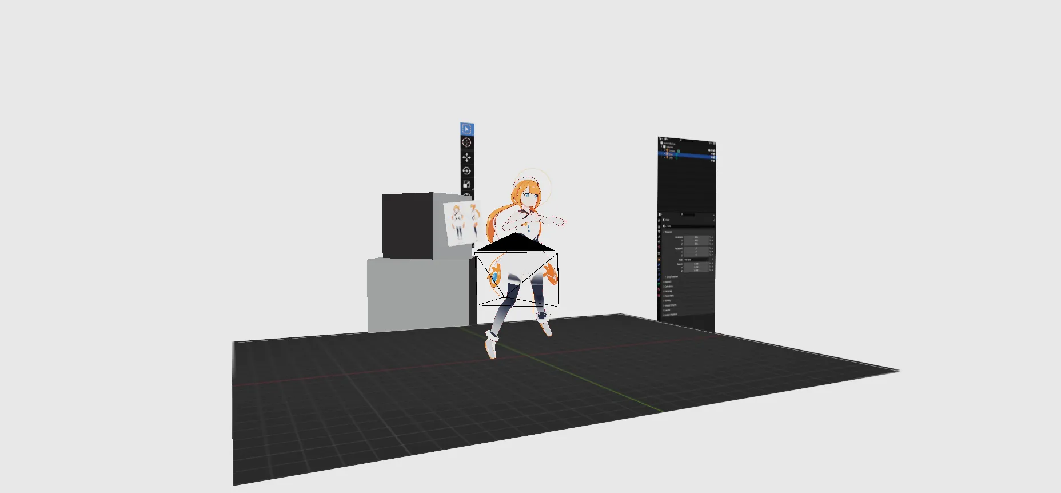Screen dimensions: 1061x493
Task: Open the green Object Data tab icon
Action: [x=659, y=284]
